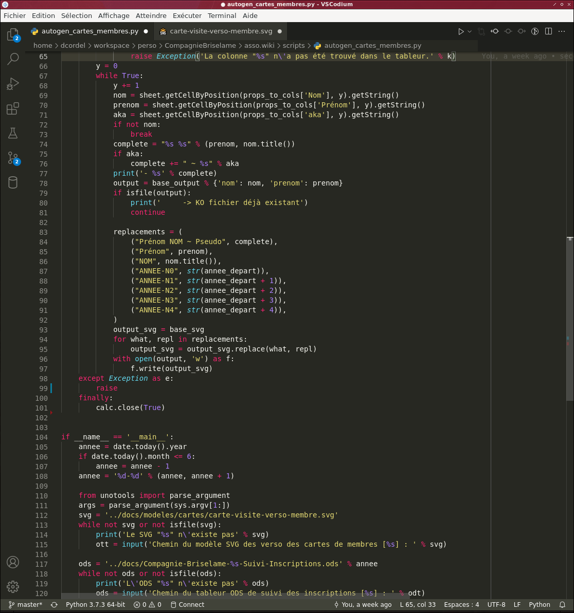
Task: Open the Terminal menu
Action: 222,15
